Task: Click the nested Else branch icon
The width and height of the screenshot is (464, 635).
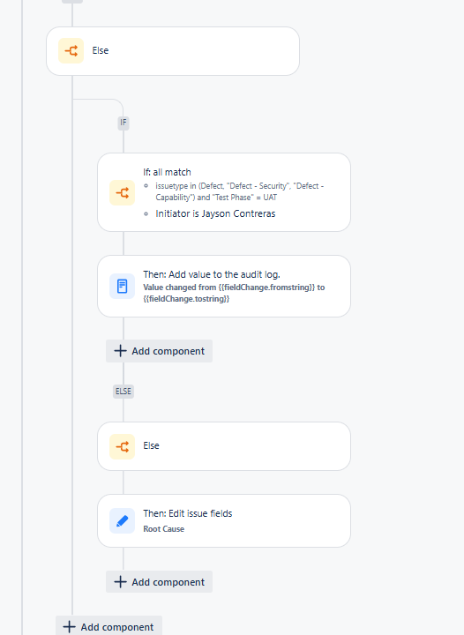Action: (122, 446)
